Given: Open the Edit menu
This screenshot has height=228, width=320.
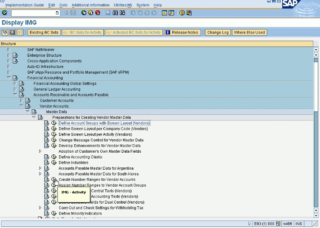Looking at the screenshot, I should pos(52,5).
